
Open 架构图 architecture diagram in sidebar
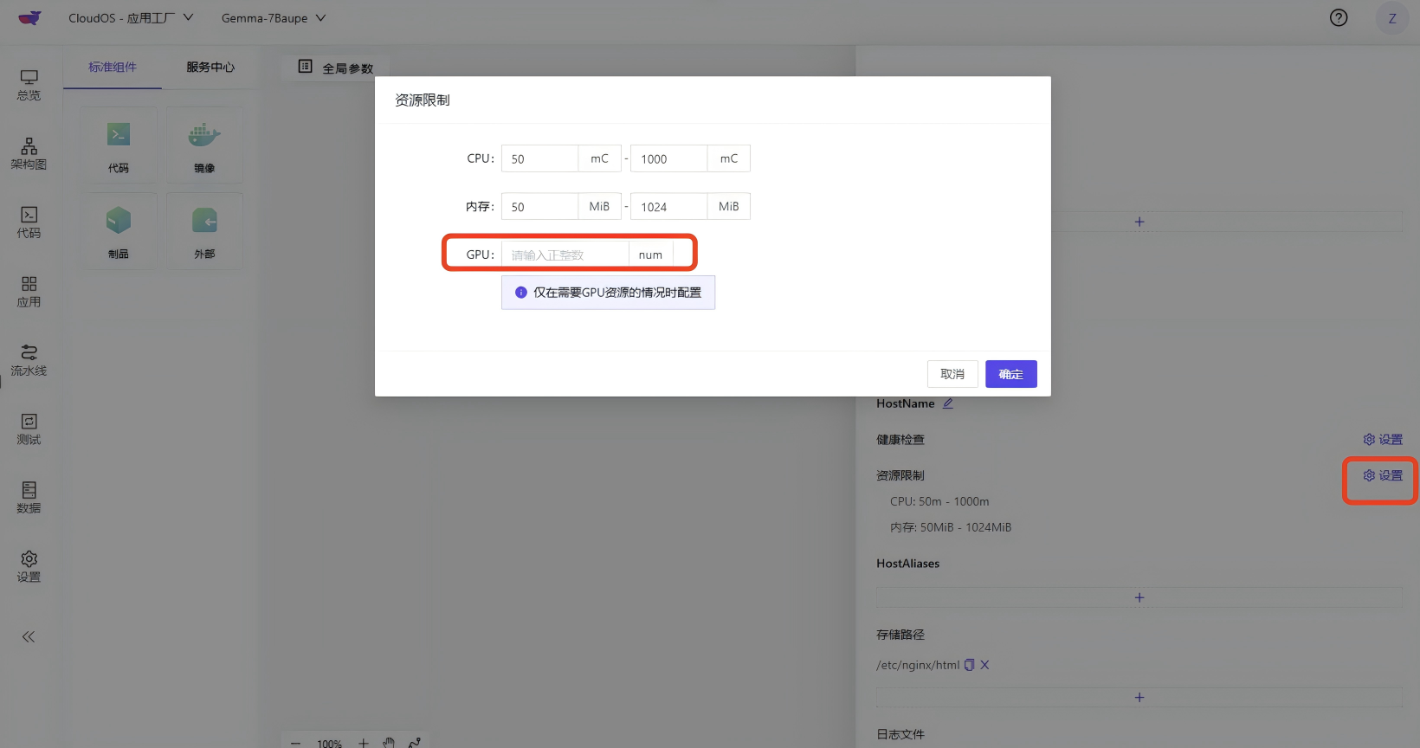[x=29, y=153]
